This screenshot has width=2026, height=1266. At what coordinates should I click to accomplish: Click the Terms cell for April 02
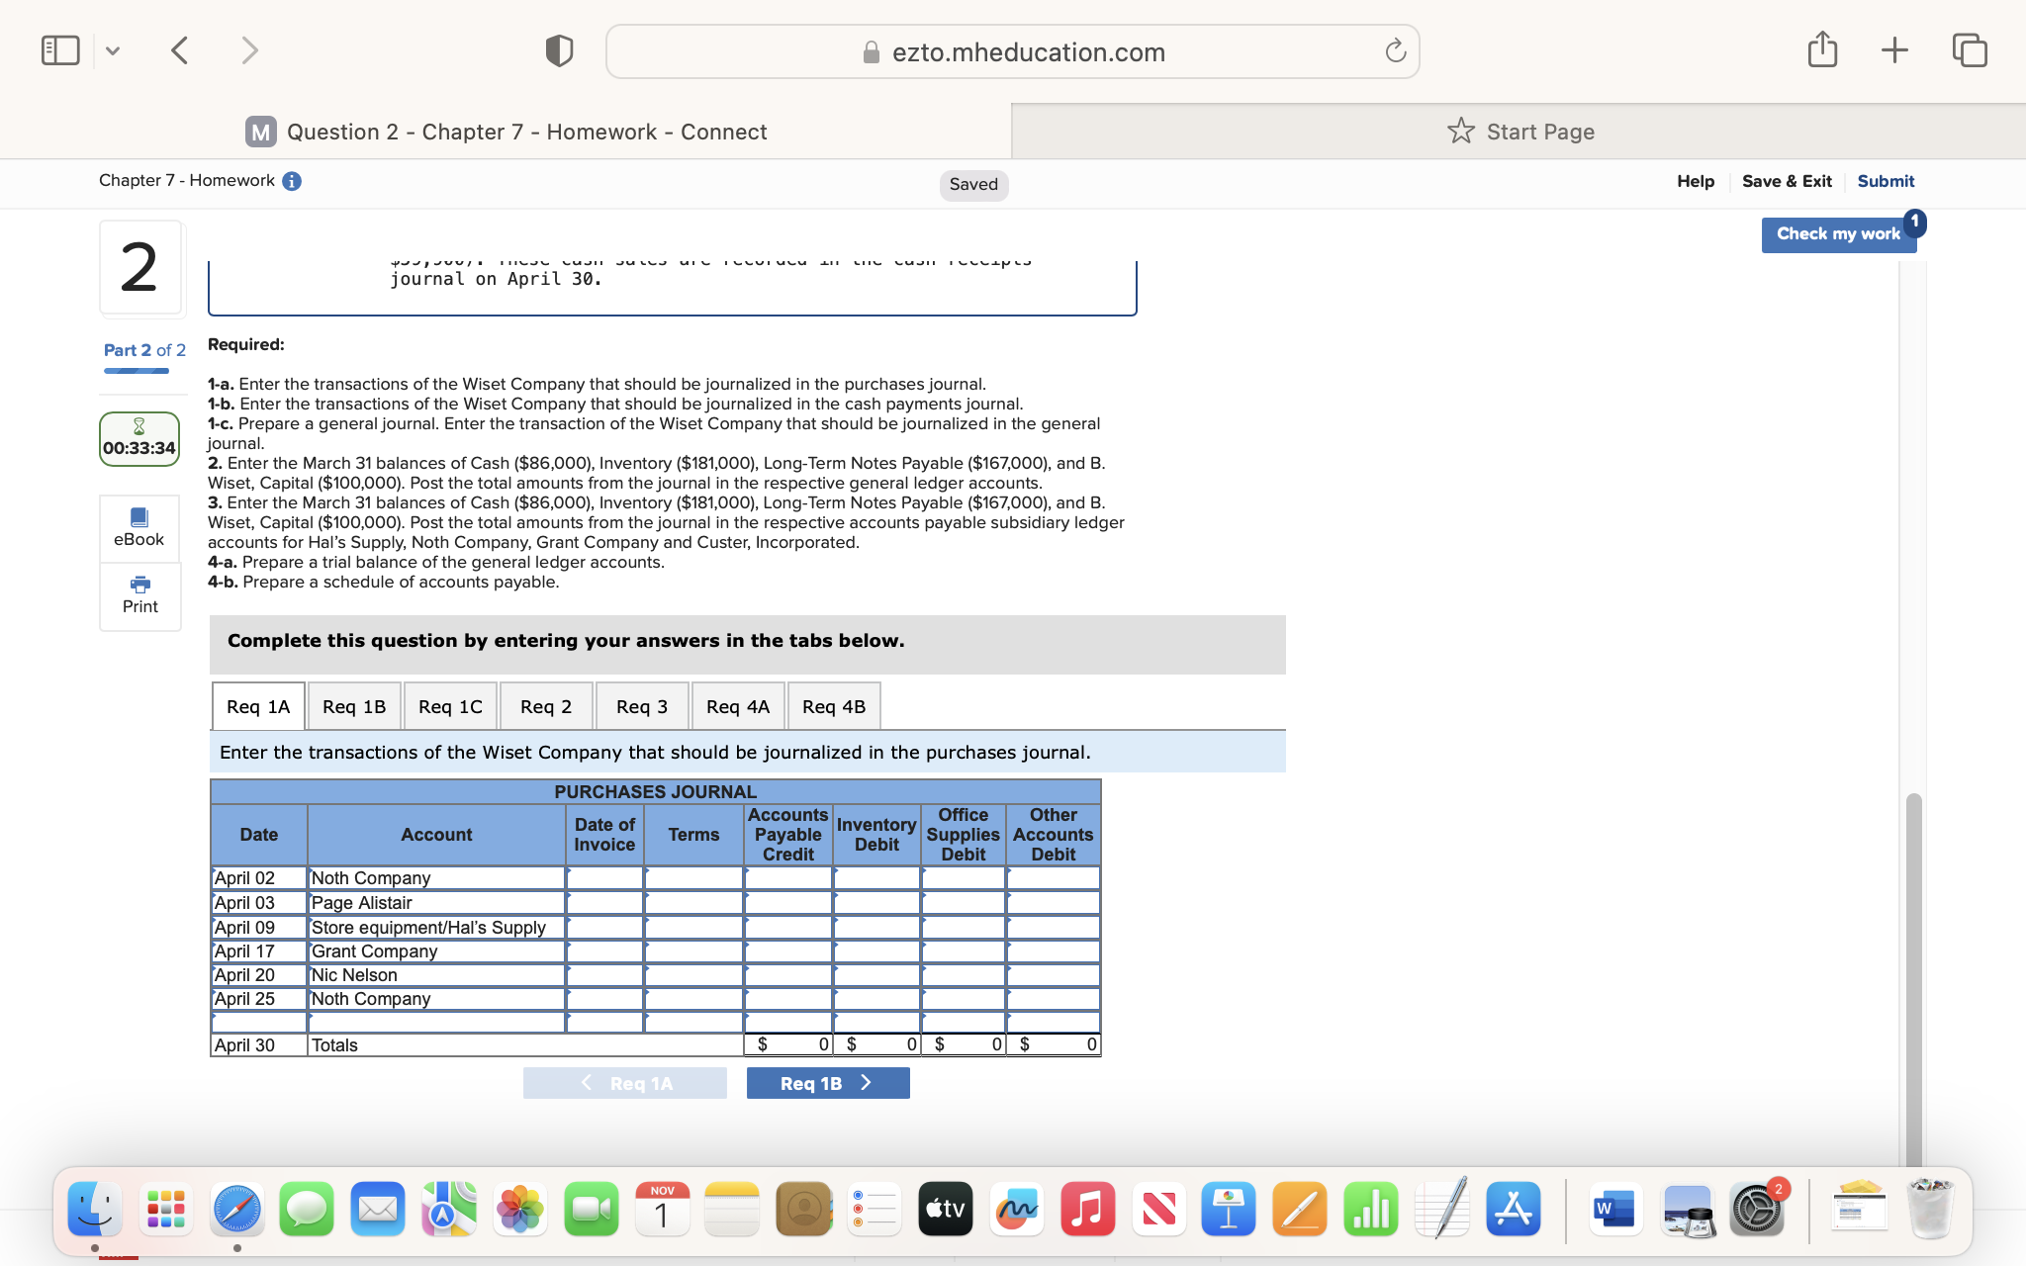[x=692, y=877]
